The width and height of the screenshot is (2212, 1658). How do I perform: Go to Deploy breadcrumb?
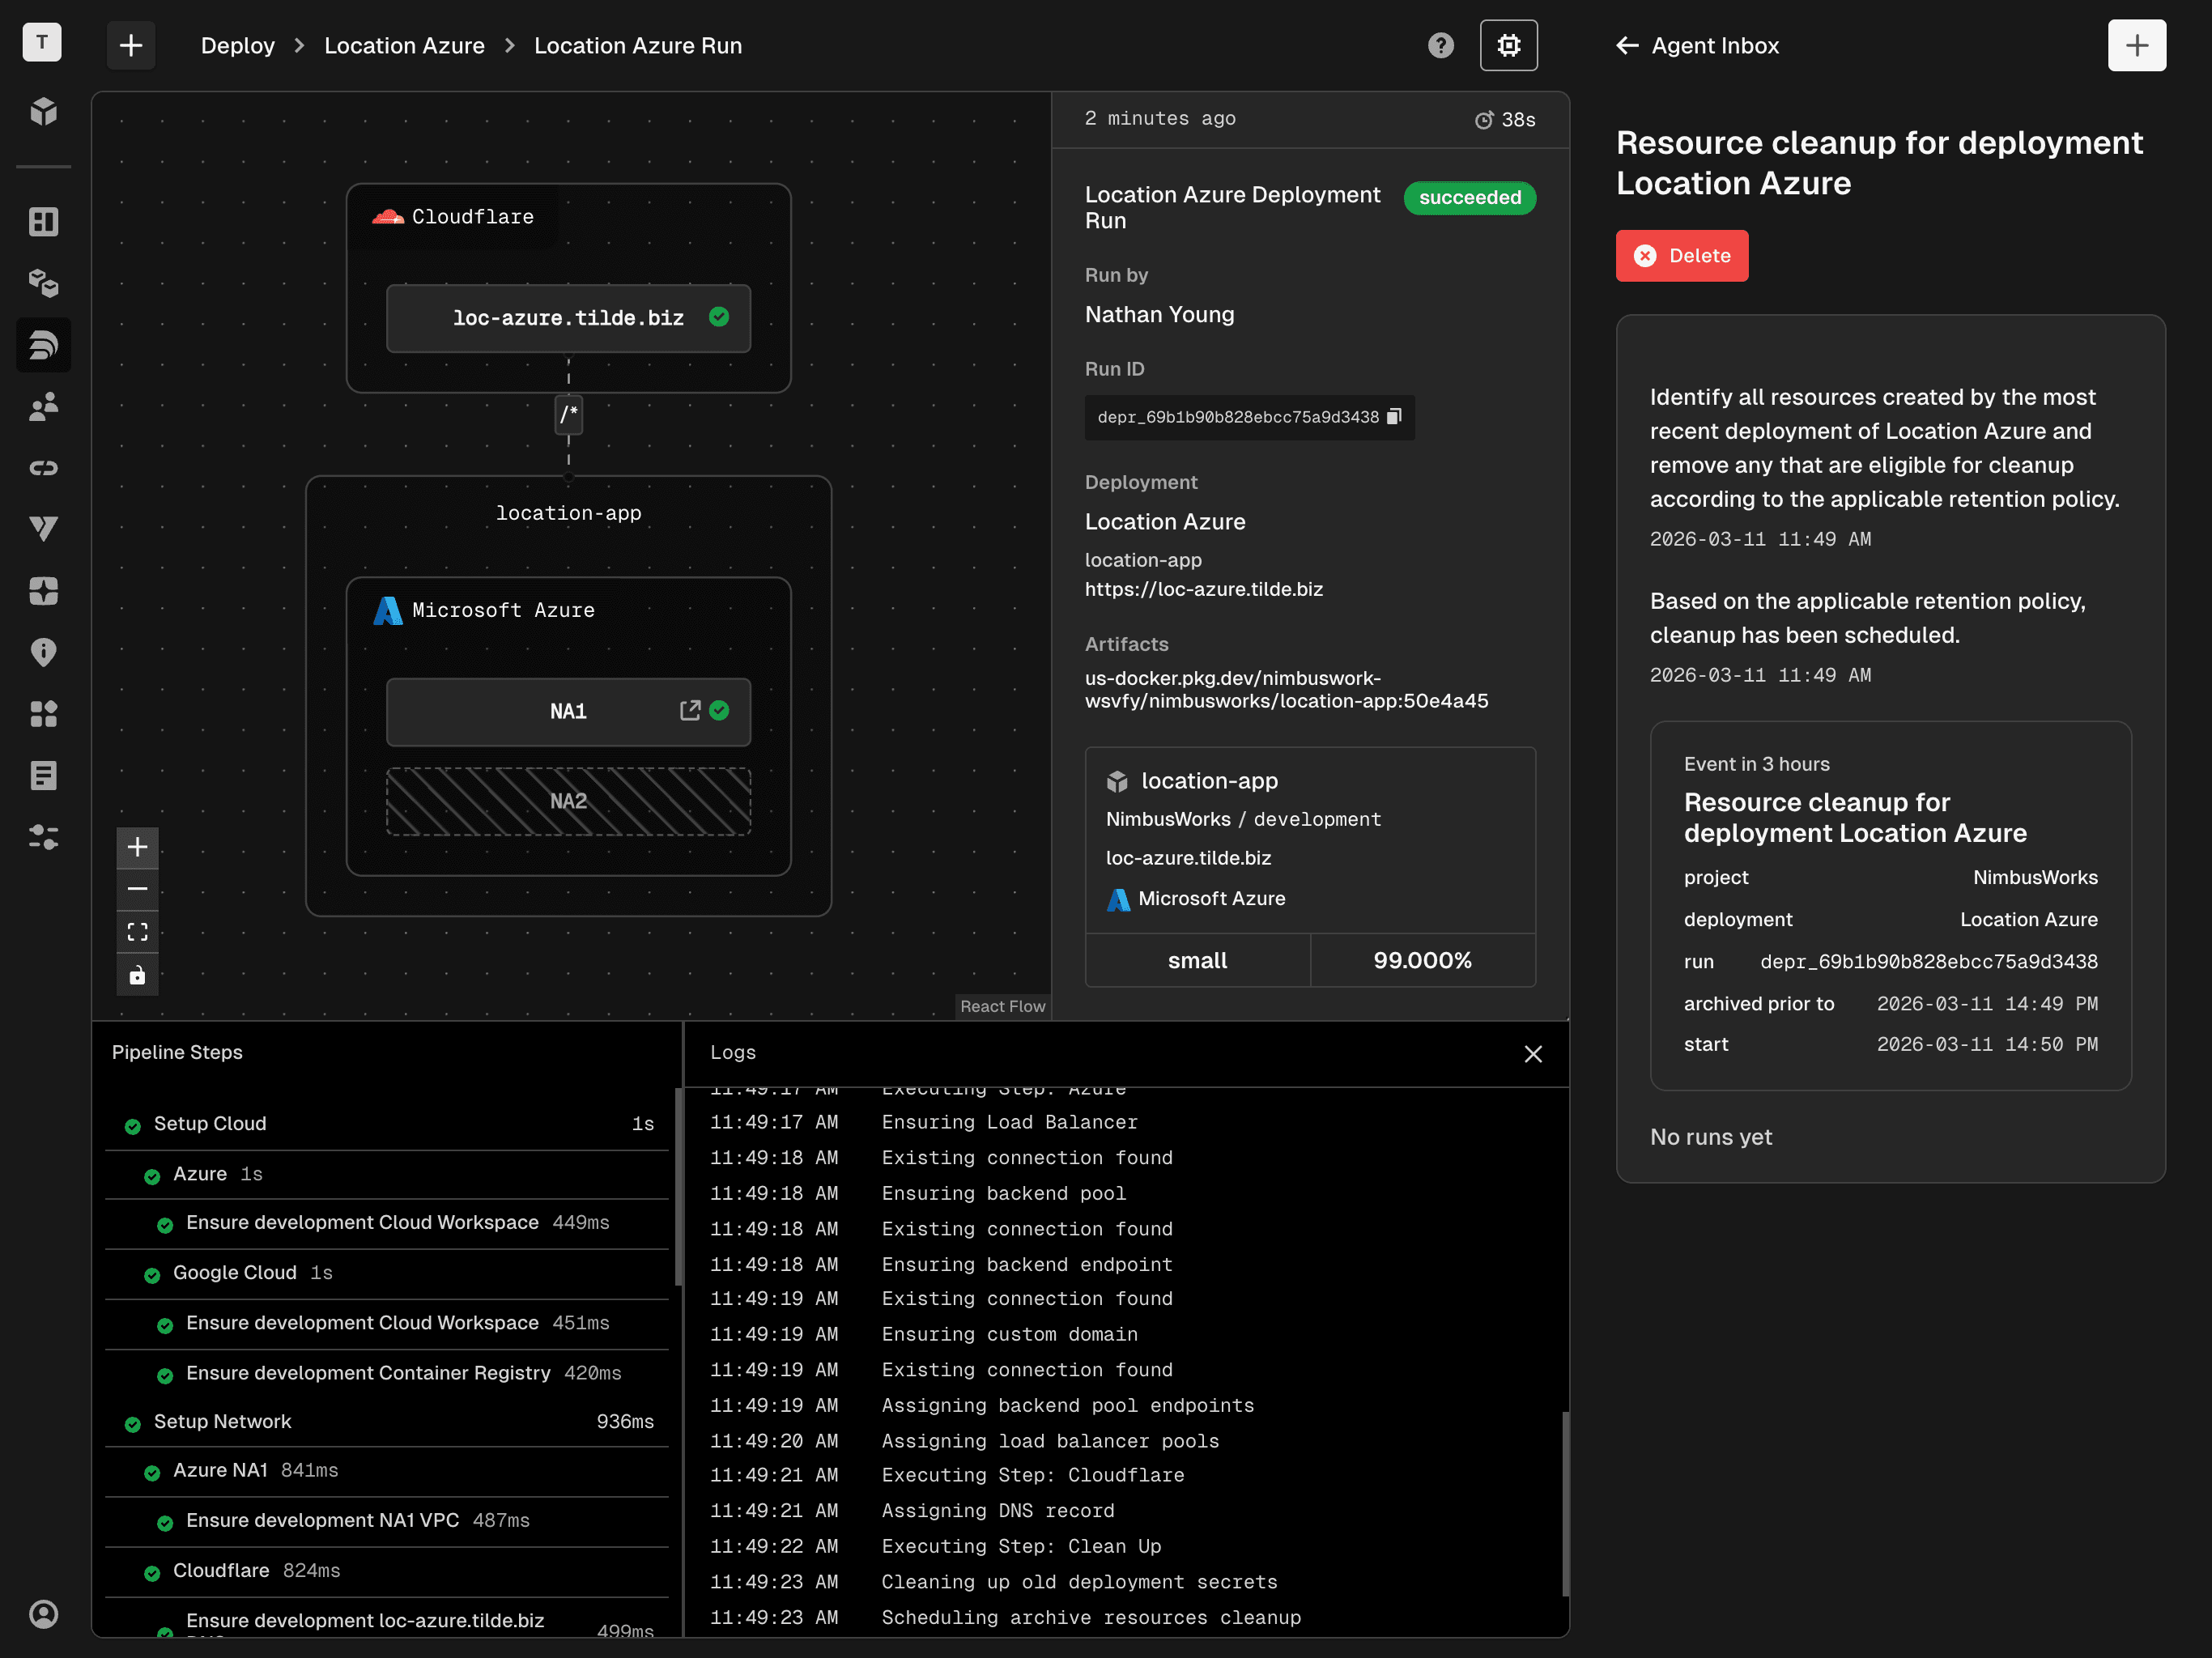coord(237,45)
